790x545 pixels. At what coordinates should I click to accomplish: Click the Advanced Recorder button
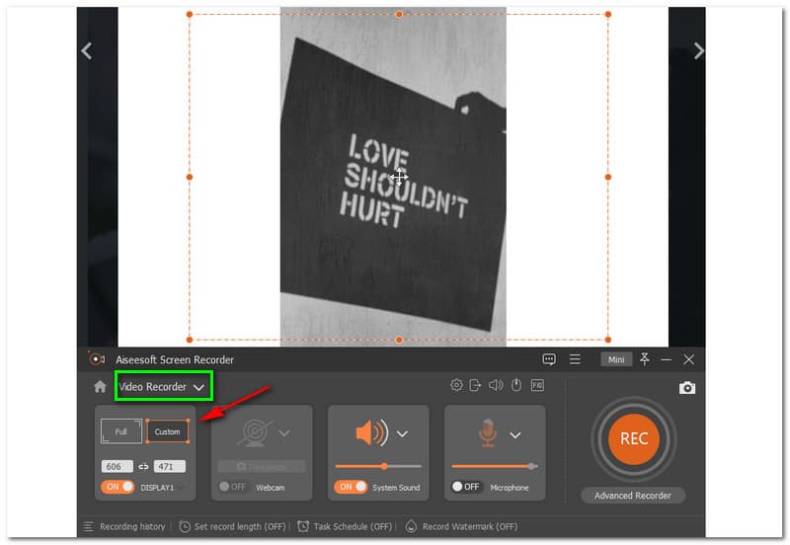coord(633,496)
